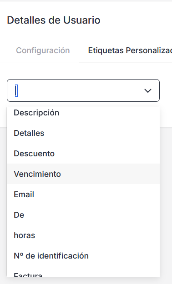
Task: Choose the Detalles option
Action: 83,133
